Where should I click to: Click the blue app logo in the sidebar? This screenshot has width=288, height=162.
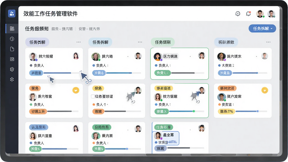pyautogui.click(x=12, y=13)
